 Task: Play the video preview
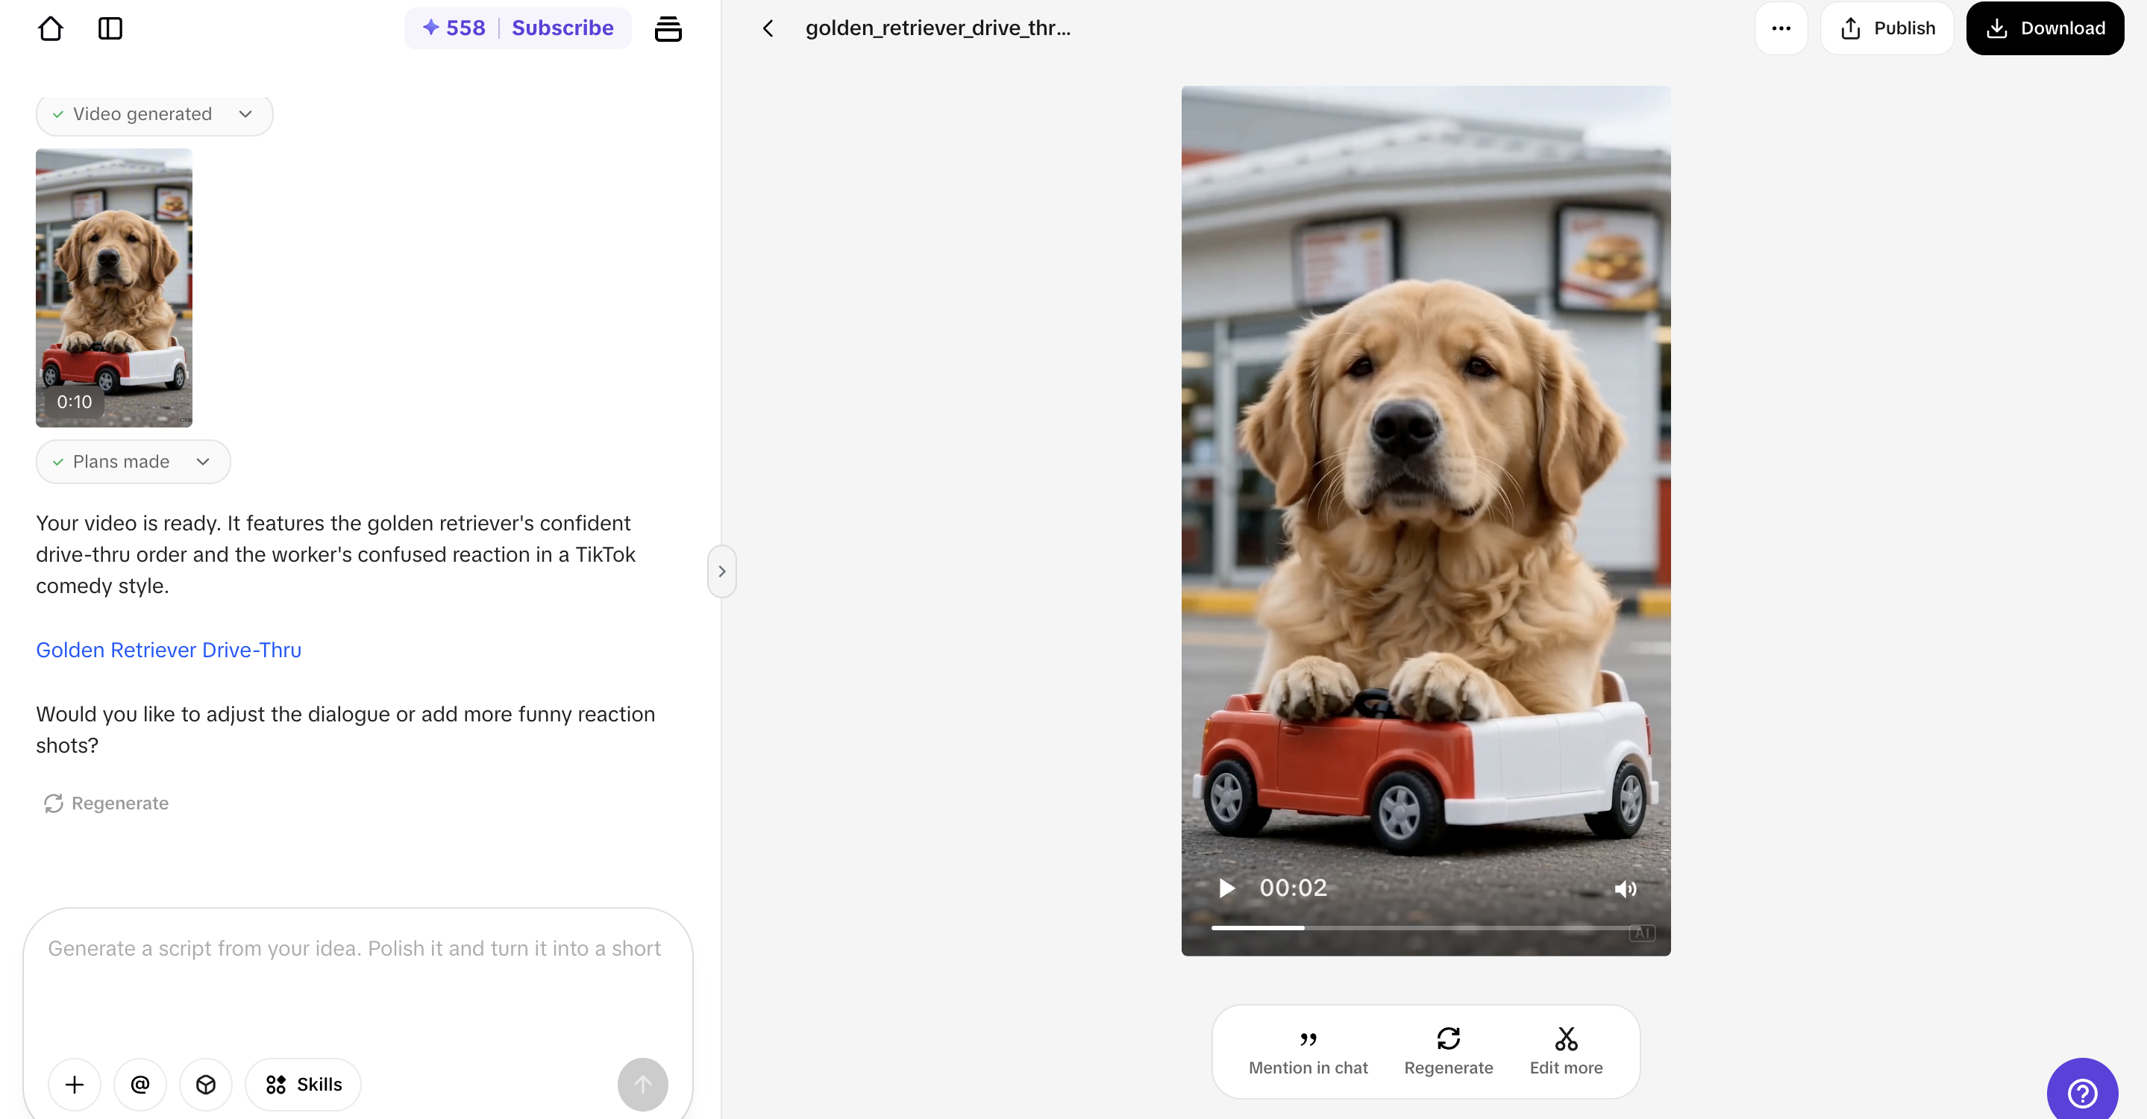pos(1226,888)
